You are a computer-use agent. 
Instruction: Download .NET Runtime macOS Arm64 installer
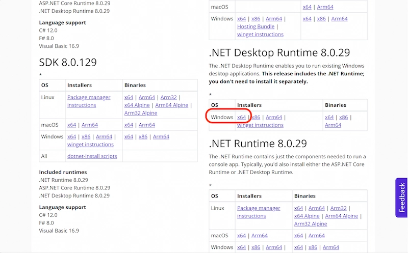[260, 235]
